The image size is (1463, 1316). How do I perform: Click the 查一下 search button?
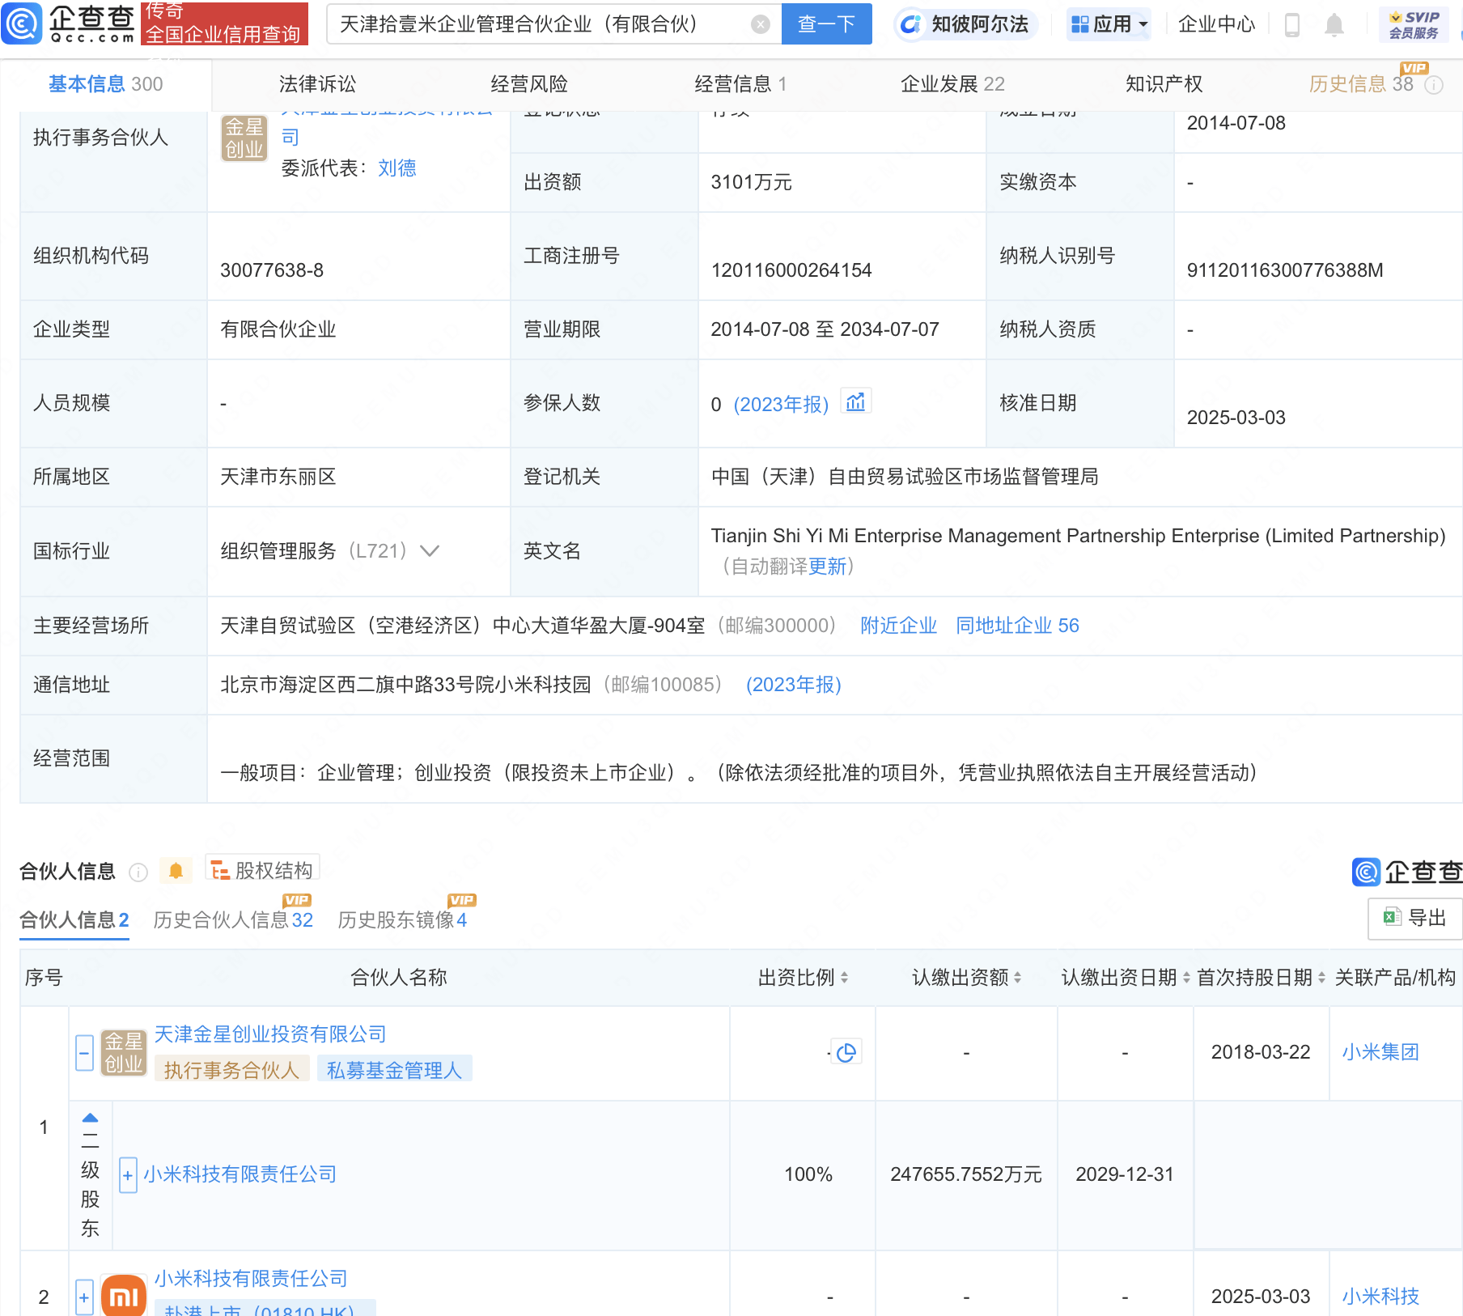[826, 24]
